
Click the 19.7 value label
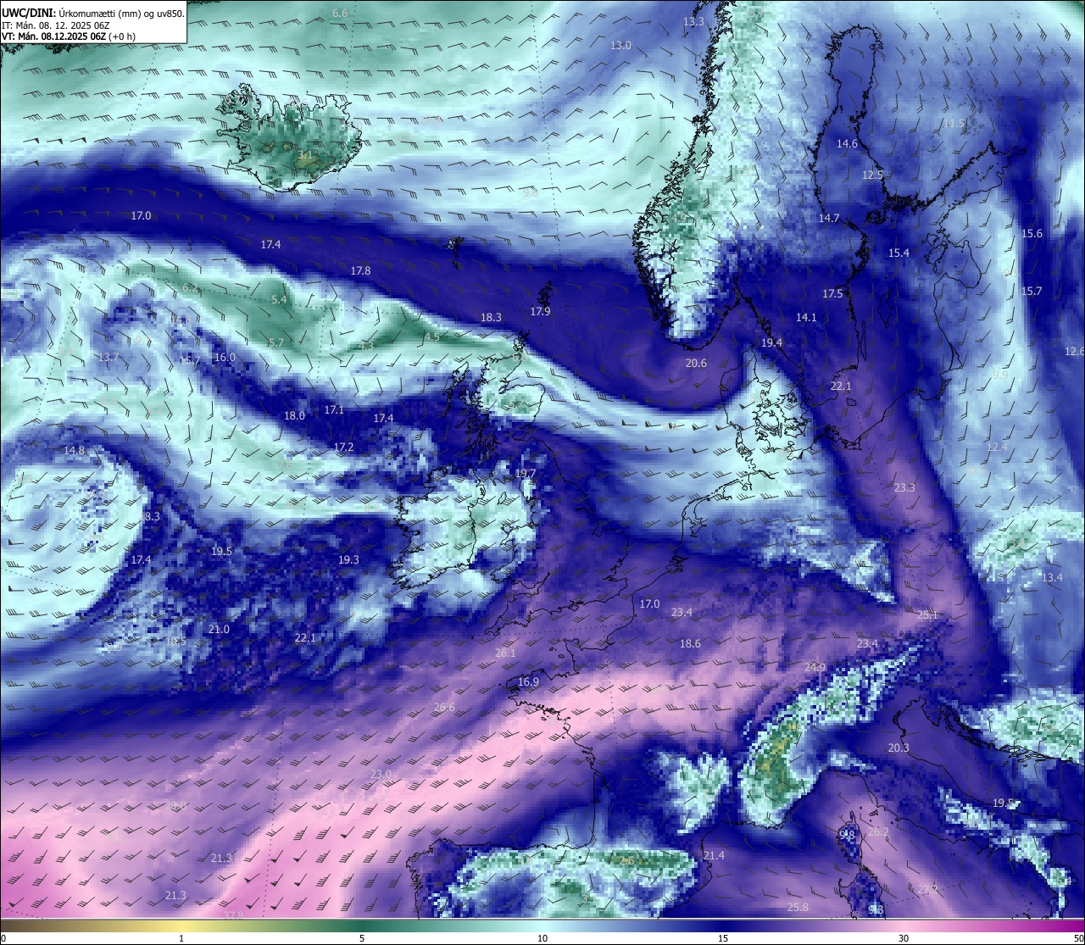point(525,473)
